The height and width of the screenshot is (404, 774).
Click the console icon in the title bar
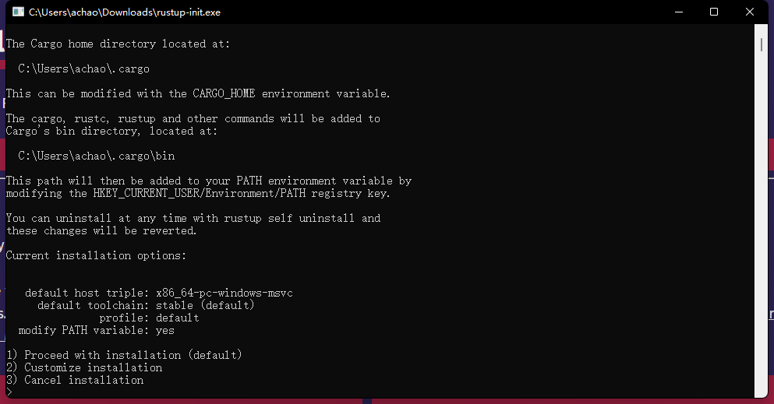17,12
